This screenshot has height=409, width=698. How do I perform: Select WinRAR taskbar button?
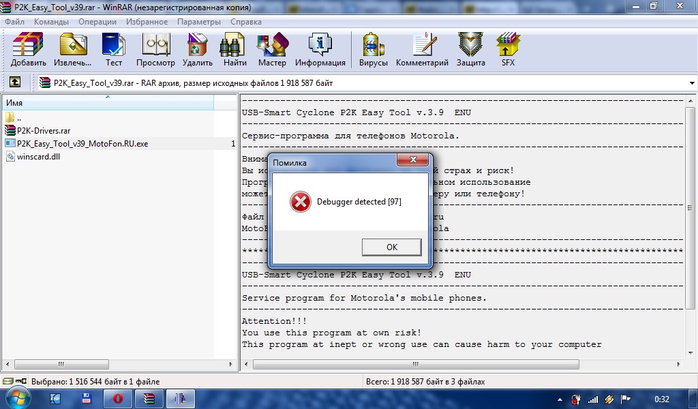point(149,399)
